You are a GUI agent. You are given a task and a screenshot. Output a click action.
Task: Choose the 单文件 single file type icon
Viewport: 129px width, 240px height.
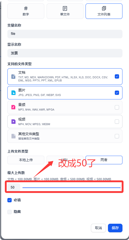click(x=65, y=8)
